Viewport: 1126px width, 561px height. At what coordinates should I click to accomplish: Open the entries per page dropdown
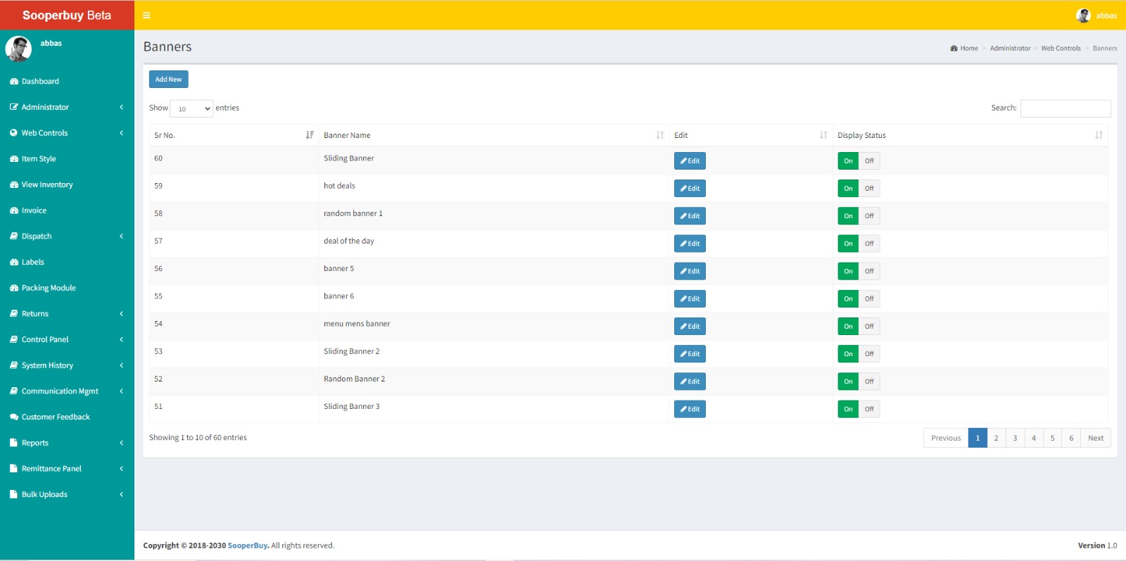pos(191,108)
